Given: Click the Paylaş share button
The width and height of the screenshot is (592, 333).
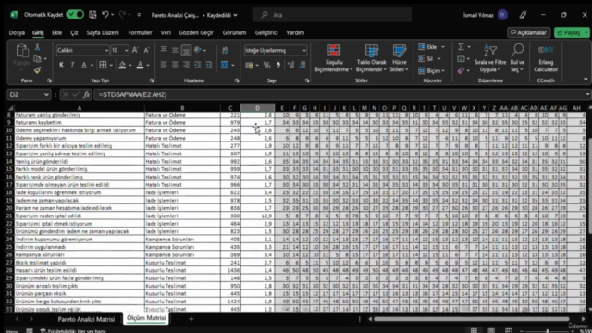Looking at the screenshot, I should (569, 33).
